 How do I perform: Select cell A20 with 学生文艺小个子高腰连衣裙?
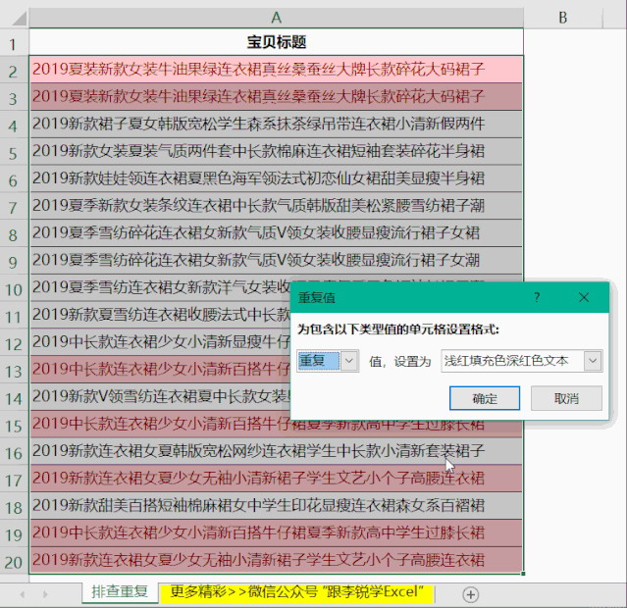point(277,560)
